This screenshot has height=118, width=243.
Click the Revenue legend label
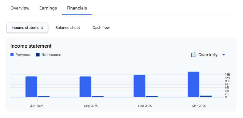[x=23, y=55]
